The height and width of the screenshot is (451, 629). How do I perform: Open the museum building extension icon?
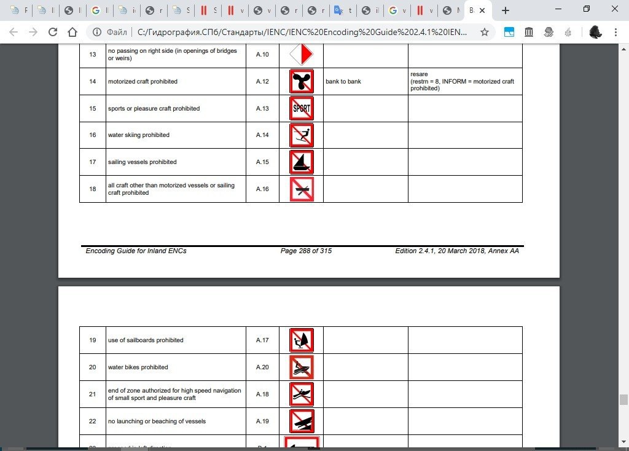[x=529, y=32]
